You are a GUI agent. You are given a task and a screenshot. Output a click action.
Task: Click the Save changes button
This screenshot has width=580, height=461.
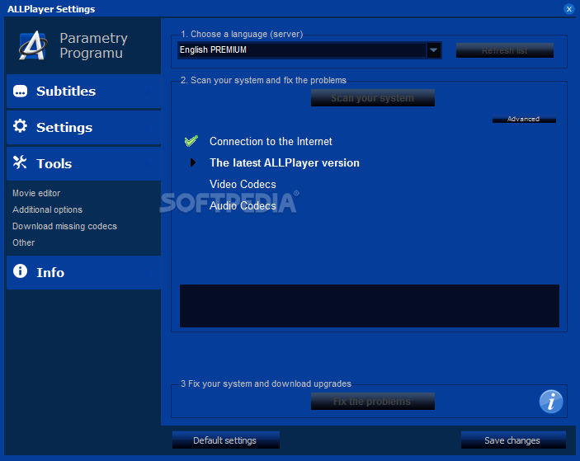click(x=513, y=440)
